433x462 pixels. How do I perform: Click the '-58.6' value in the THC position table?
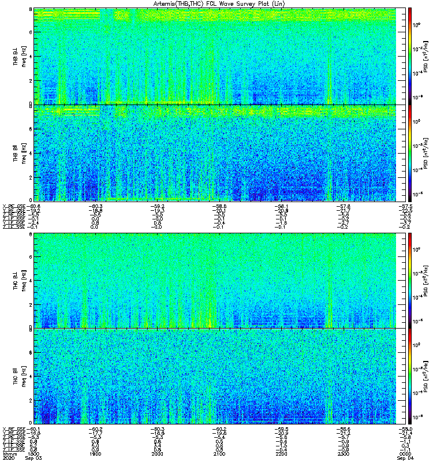tap(343, 429)
